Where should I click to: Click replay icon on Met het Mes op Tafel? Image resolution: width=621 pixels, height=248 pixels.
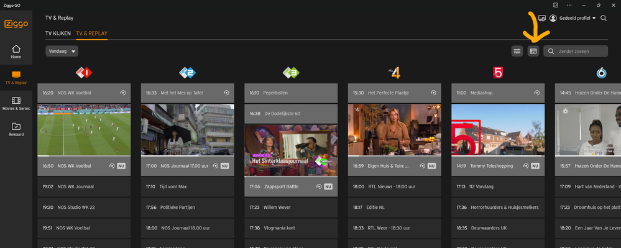point(226,93)
